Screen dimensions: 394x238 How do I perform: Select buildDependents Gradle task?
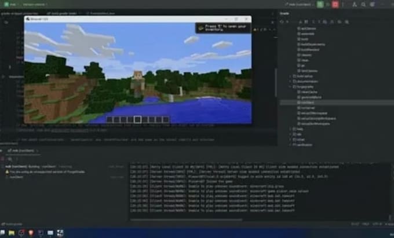311,45
